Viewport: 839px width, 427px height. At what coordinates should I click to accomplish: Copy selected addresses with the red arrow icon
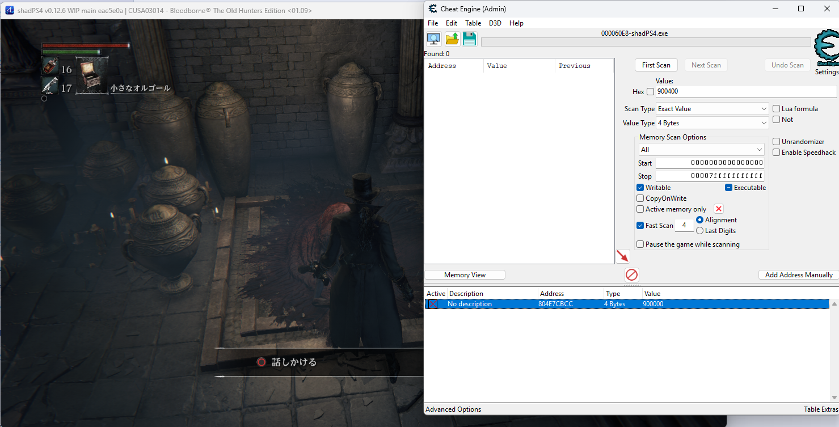click(x=623, y=256)
